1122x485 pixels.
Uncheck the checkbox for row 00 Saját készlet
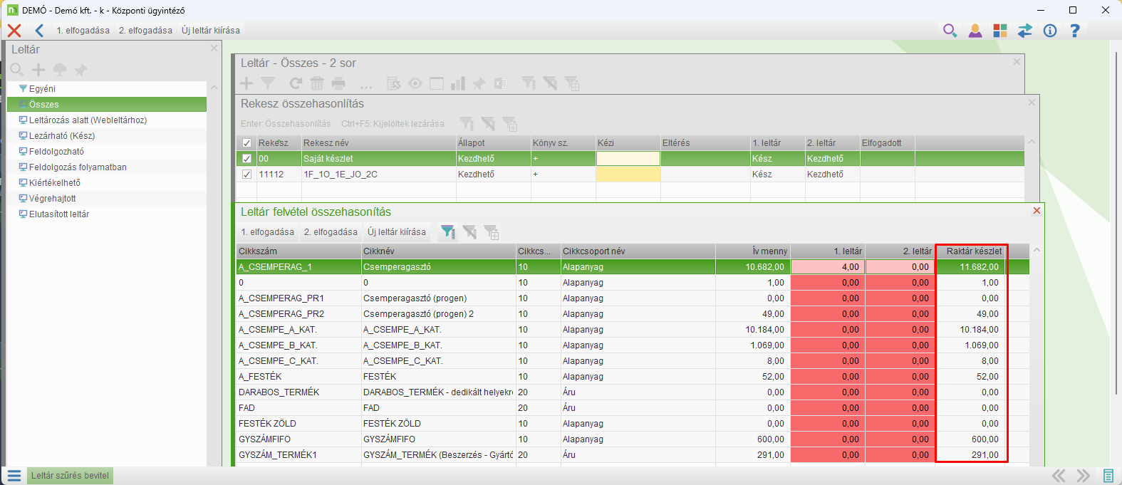point(246,159)
